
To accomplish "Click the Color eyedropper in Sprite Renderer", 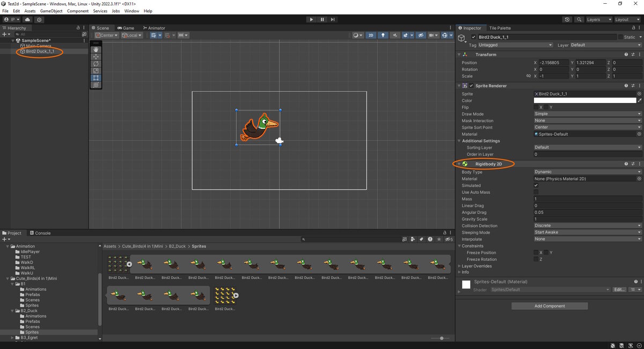I will coord(639,100).
